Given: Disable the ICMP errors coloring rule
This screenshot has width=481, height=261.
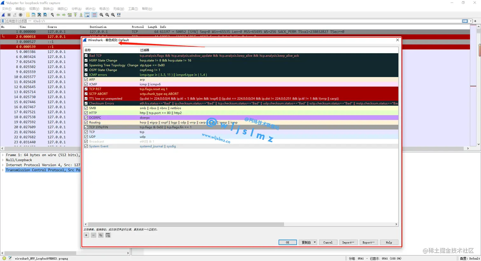Looking at the screenshot, I should point(86,75).
